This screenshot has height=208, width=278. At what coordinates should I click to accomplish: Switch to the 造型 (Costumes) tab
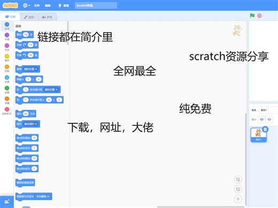point(29,17)
